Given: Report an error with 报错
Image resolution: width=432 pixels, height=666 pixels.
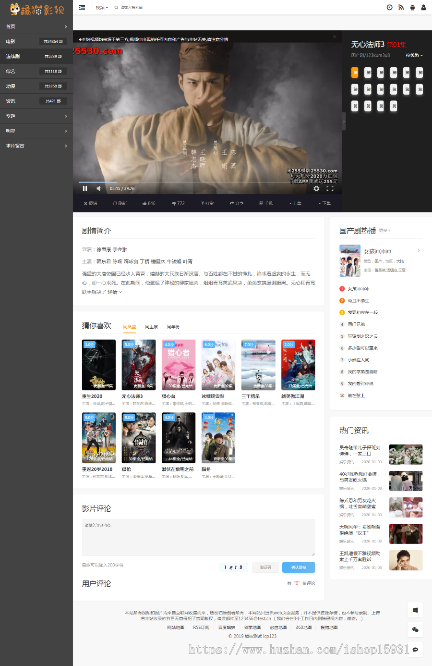Looking at the screenshot, I should click(91, 203).
